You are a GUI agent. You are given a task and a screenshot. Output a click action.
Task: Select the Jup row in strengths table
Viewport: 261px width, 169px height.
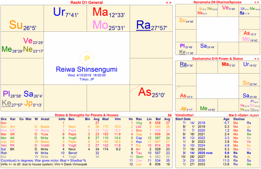coord(87,142)
